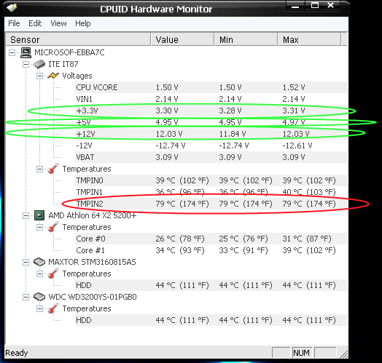Select the CPU VCORE voltage row
Viewport: 382px width, 363px height.
pos(211,87)
